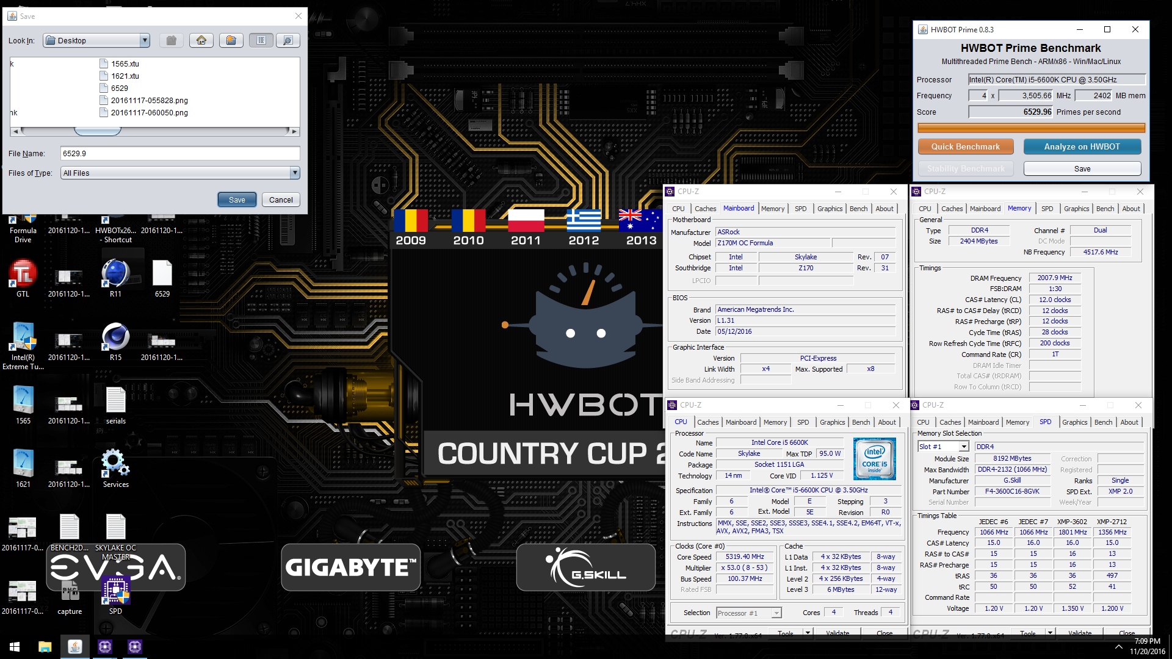
Task: Open Windows Start menu
Action: (15, 647)
